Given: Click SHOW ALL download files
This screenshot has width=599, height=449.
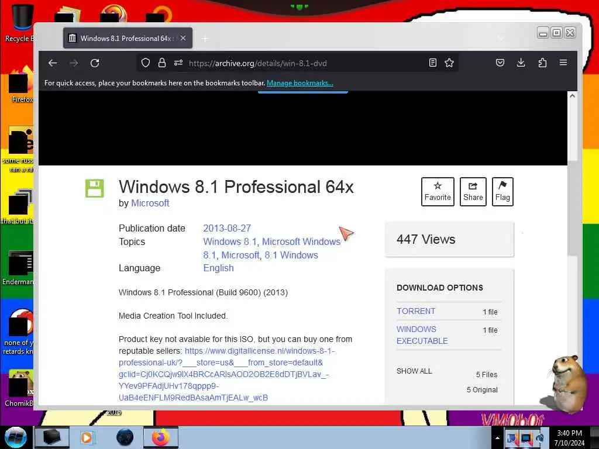Looking at the screenshot, I should point(414,371).
